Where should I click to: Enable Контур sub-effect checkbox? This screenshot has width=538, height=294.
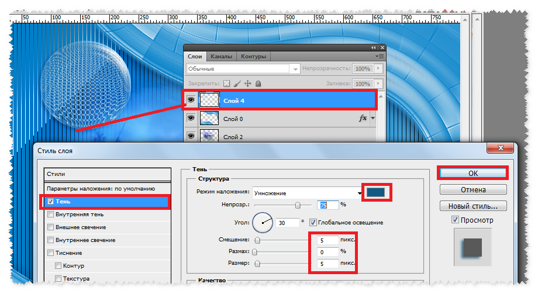(x=58, y=265)
